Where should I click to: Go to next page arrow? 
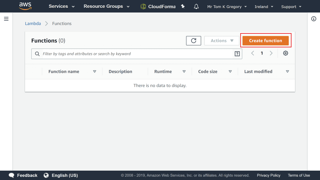271,53
